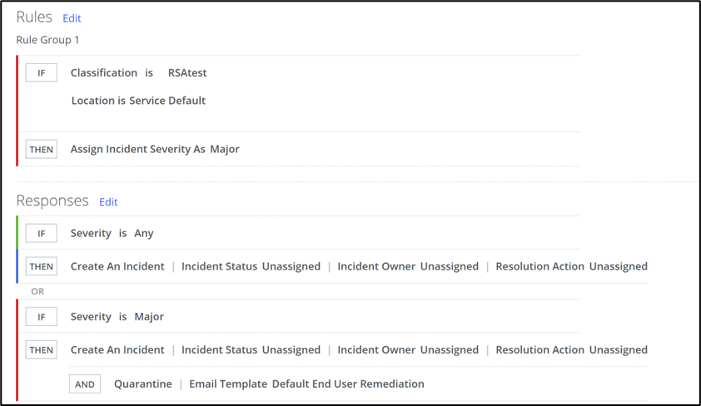Image resolution: width=701 pixels, height=406 pixels.
Task: Click the OR separator between responses
Action: [x=37, y=292]
